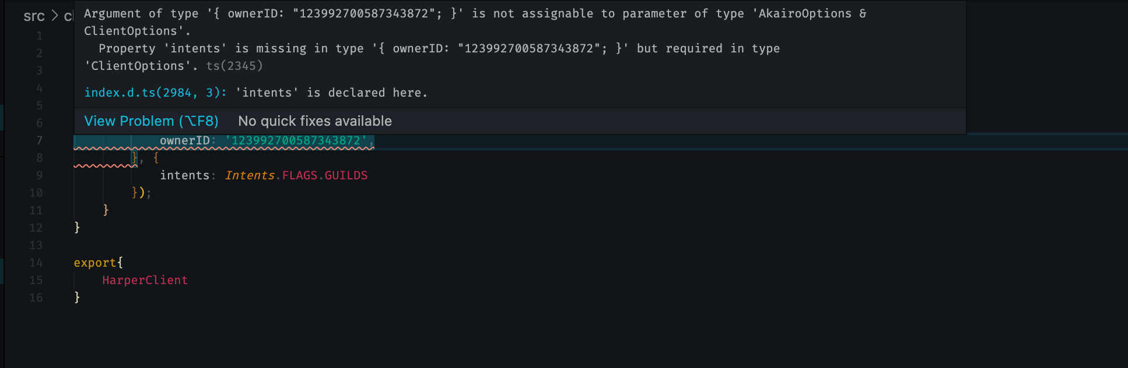Screen dimensions: 1128x368
Task: Click the src breadcrumb item
Action: [34, 17]
